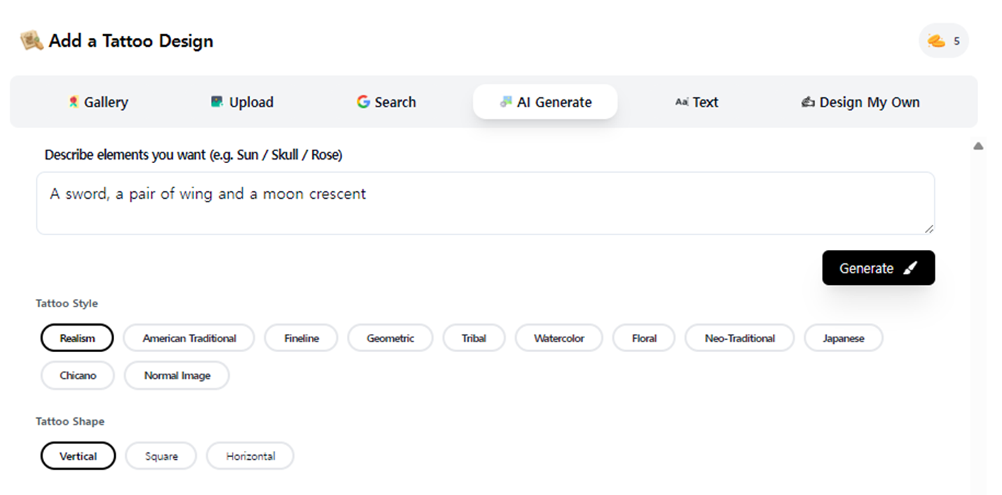The height and width of the screenshot is (495, 1002).
Task: Click the Google logo icon
Action: [363, 102]
